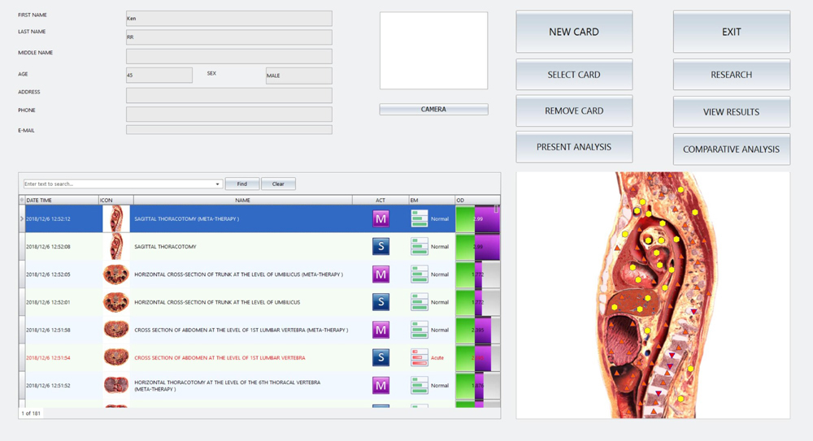
Task: Click the OD bar of the Acute row
Action: point(477,357)
